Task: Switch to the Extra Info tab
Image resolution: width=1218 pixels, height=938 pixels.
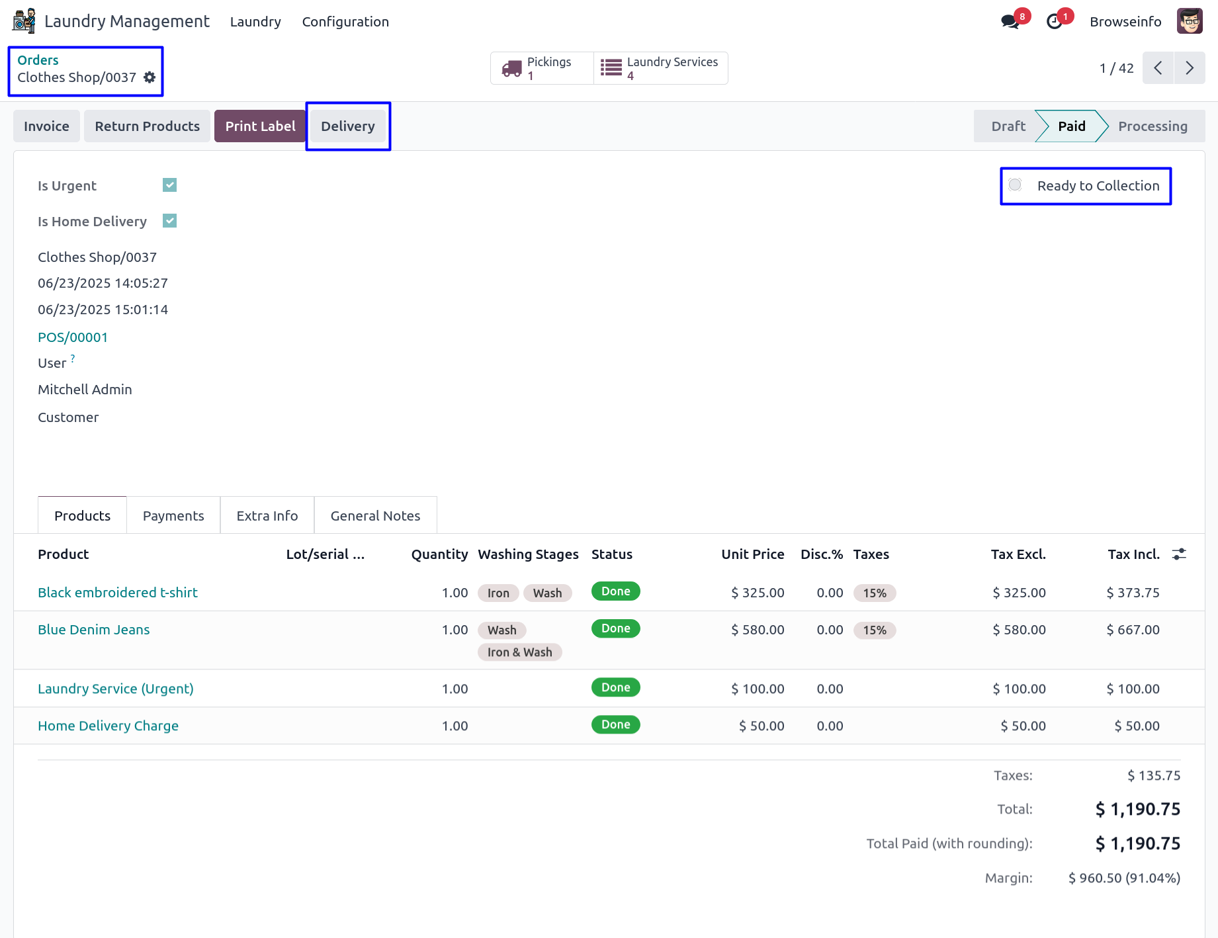Action: [x=267, y=516]
